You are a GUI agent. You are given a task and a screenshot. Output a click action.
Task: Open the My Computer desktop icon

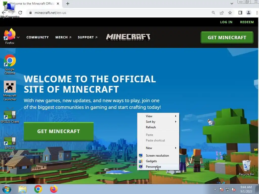[x=10, y=10]
